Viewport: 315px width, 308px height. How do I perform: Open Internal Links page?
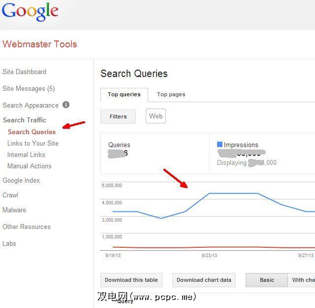click(26, 154)
